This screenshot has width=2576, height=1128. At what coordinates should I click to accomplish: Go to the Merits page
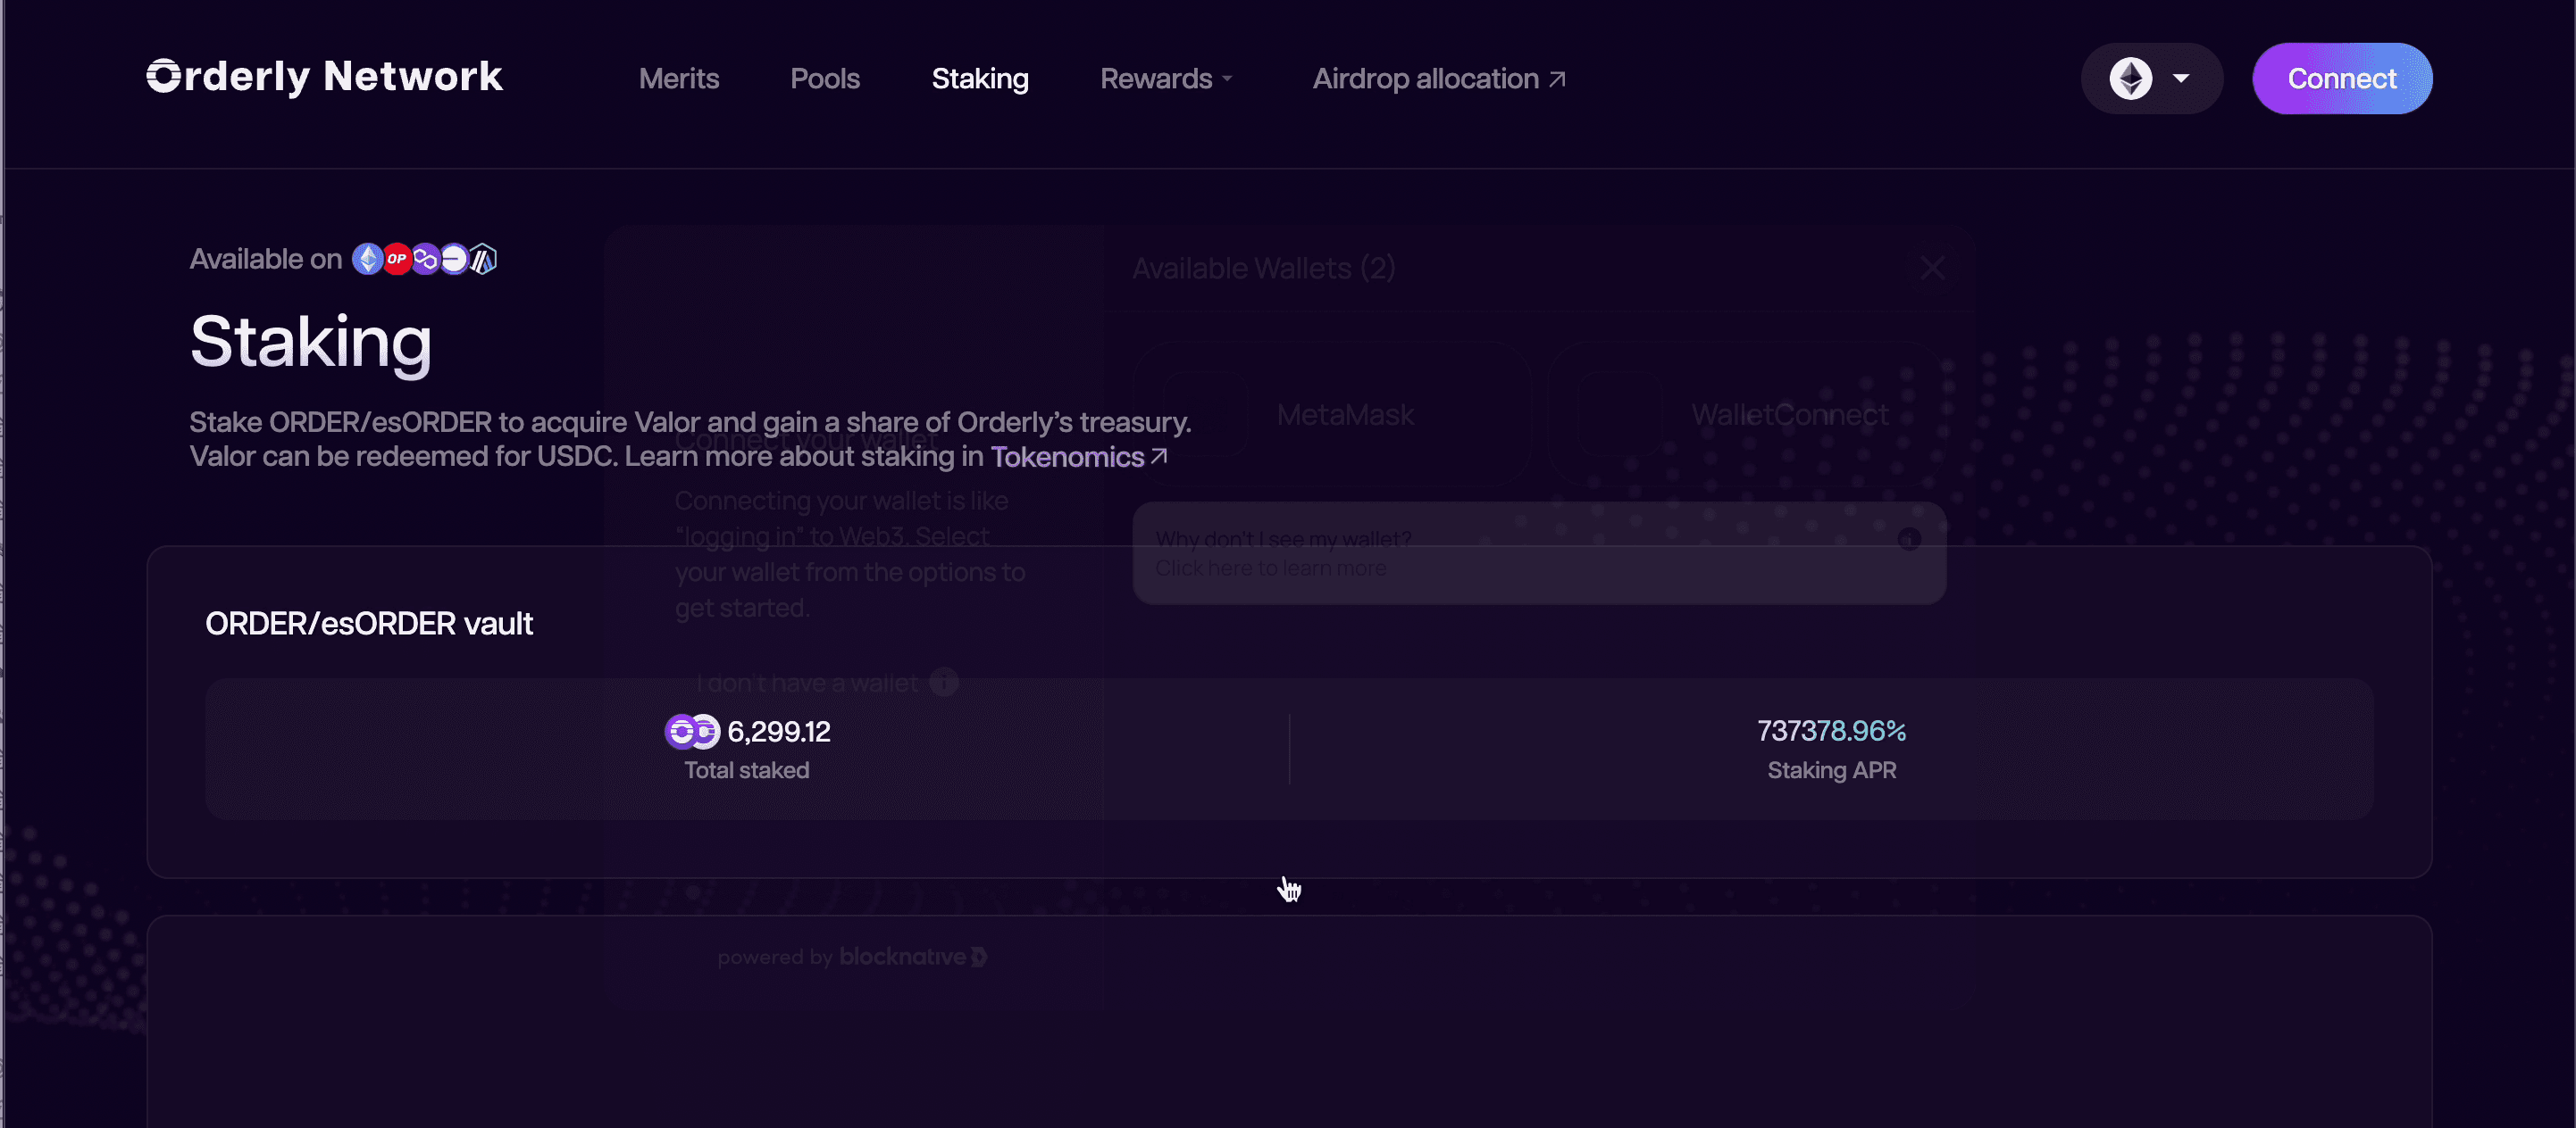click(x=679, y=78)
